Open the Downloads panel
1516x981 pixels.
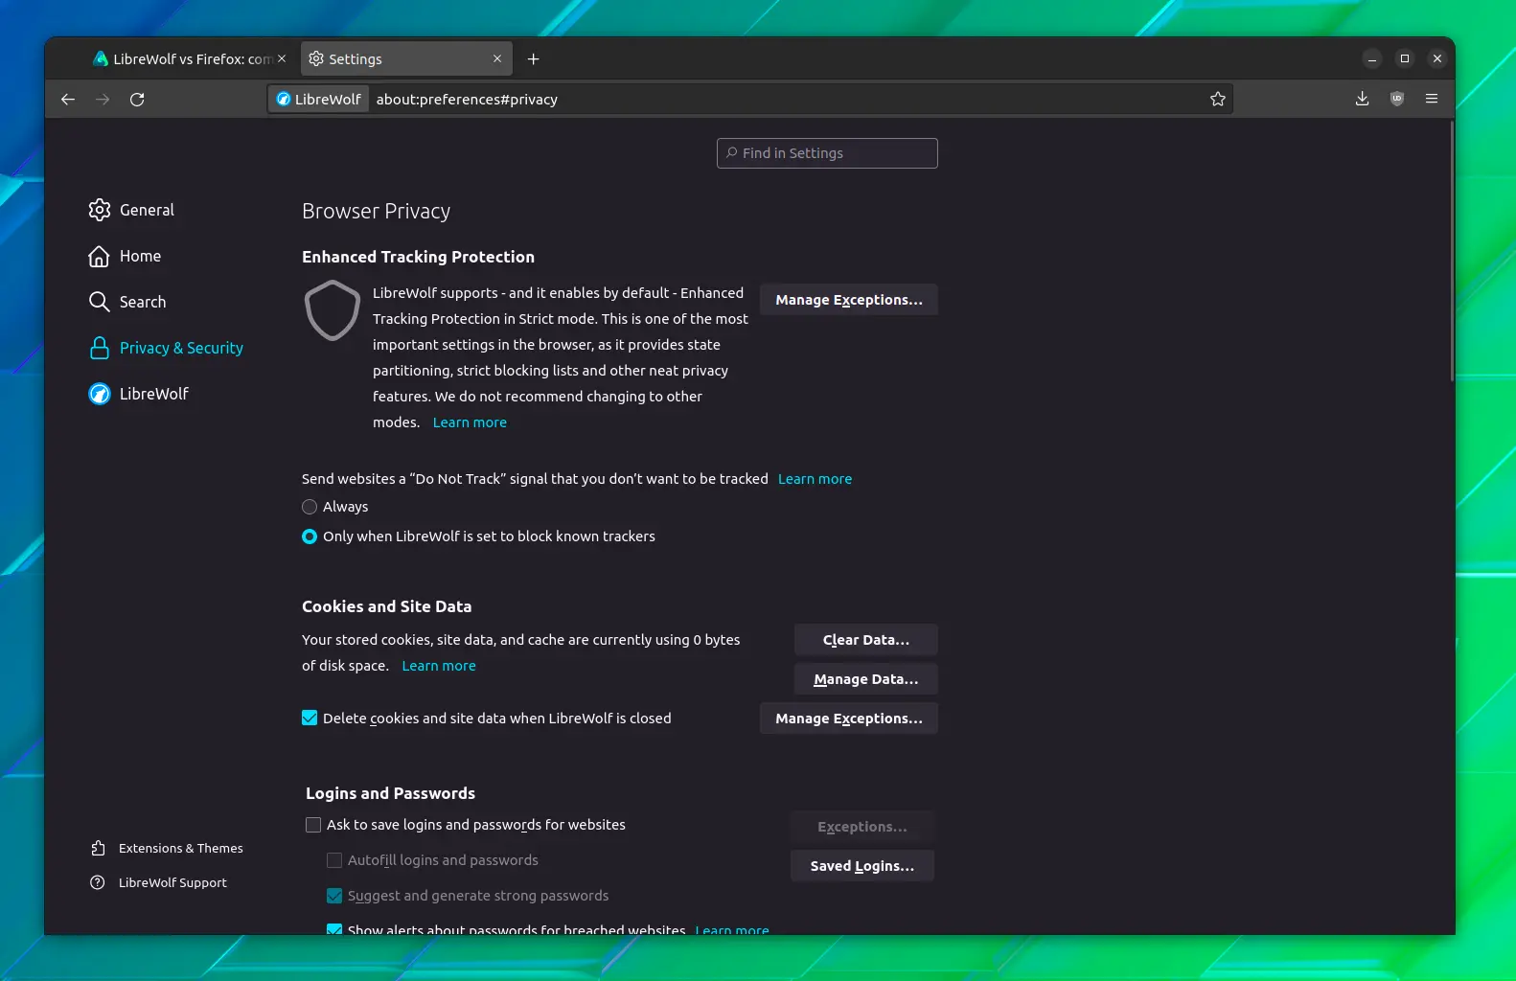coord(1362,99)
